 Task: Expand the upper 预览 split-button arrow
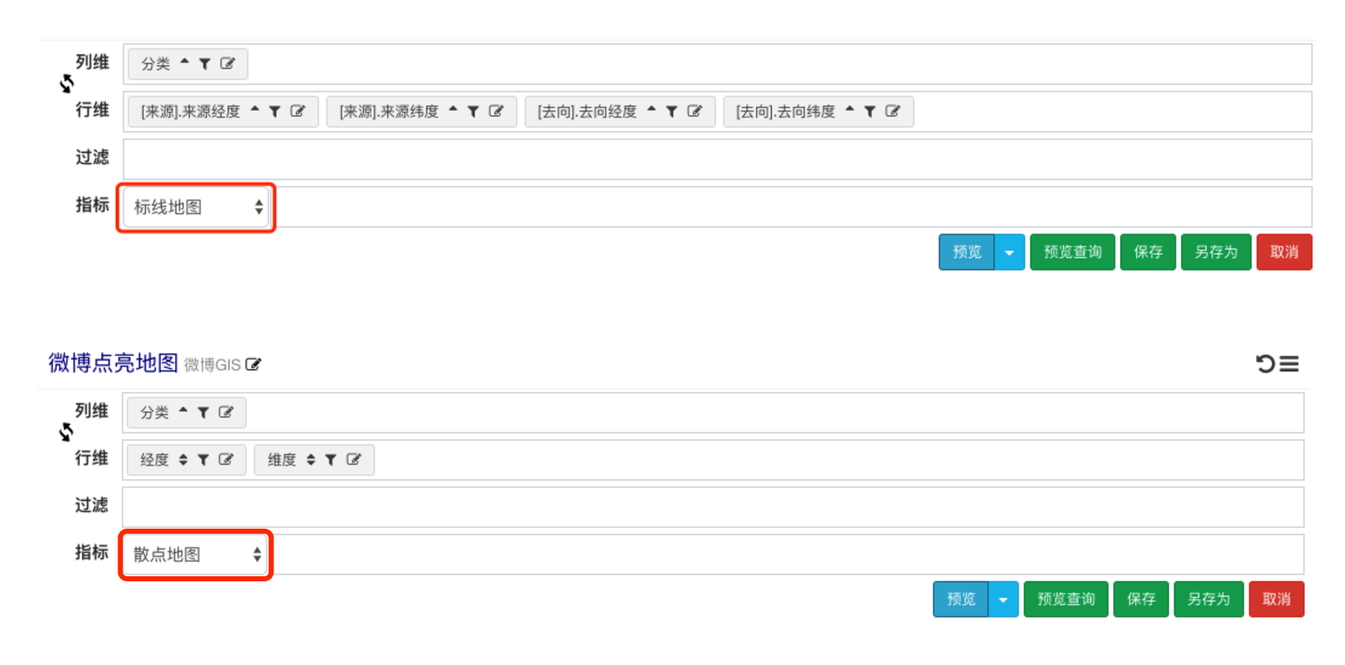pyautogui.click(x=1009, y=253)
